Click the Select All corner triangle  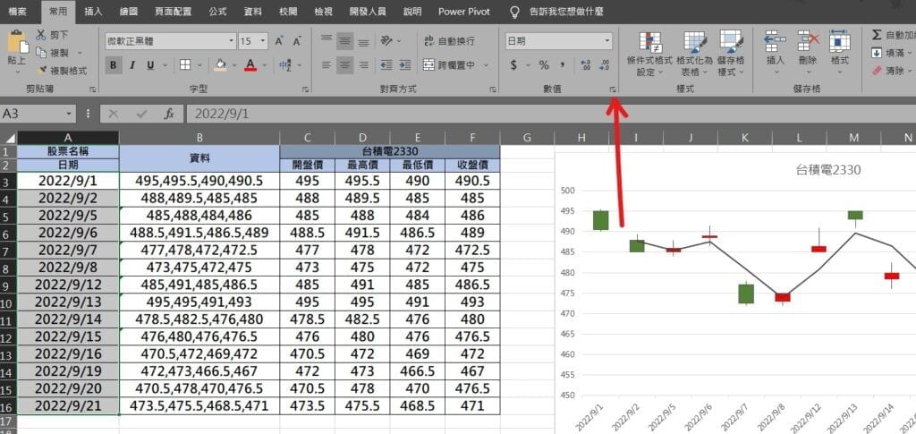point(9,138)
